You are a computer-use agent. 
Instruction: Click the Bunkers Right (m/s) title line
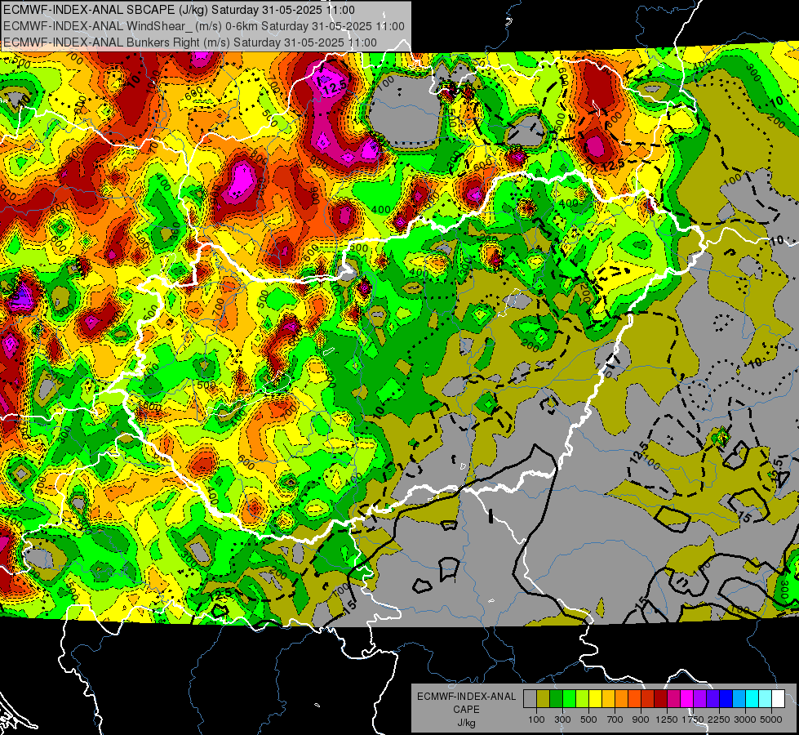190,42
